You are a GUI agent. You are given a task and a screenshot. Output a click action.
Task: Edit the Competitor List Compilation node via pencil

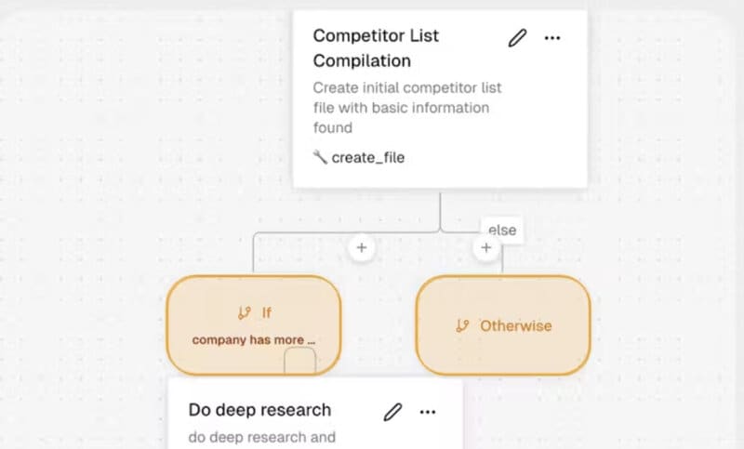(517, 38)
